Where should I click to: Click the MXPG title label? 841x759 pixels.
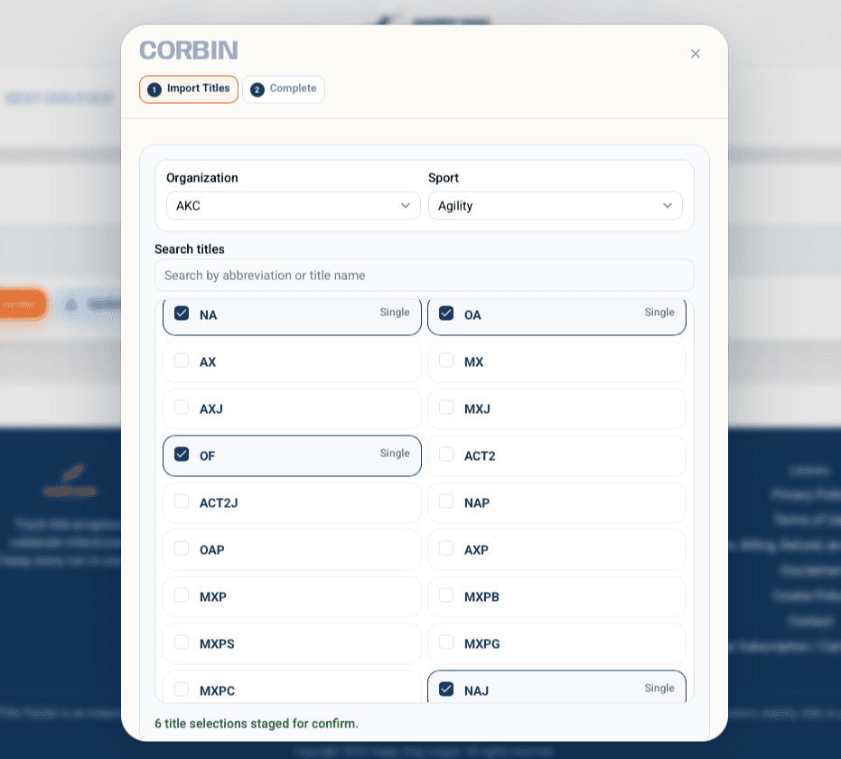pos(482,644)
